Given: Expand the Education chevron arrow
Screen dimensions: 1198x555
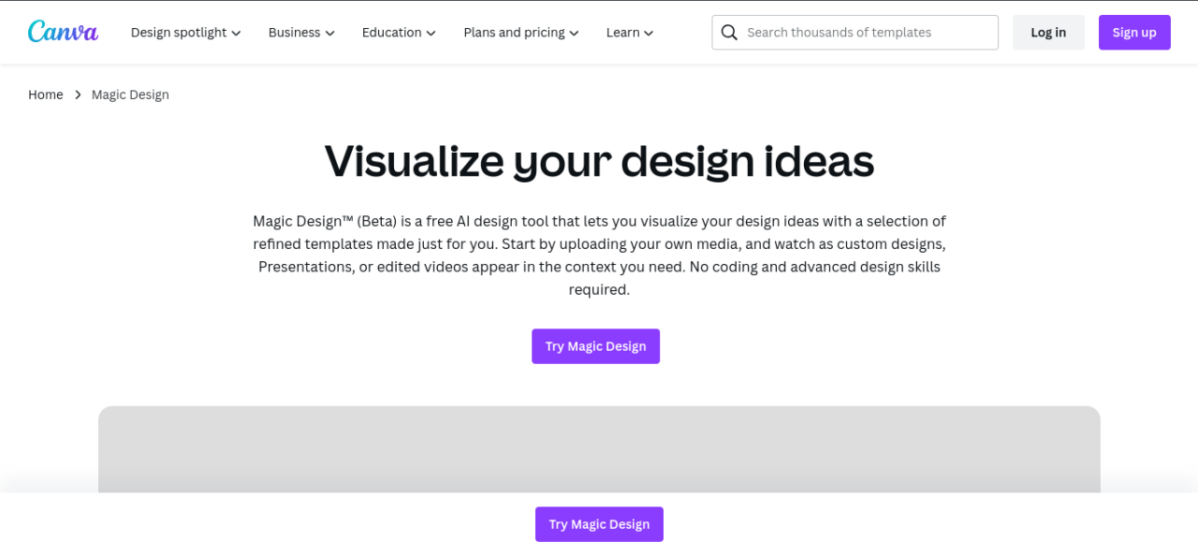Looking at the screenshot, I should tap(431, 34).
